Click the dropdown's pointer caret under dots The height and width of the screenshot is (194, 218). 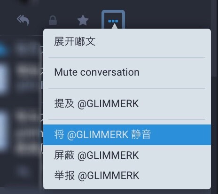point(115,26)
